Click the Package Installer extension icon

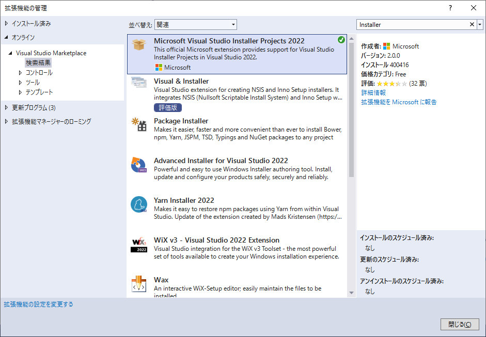139,124
